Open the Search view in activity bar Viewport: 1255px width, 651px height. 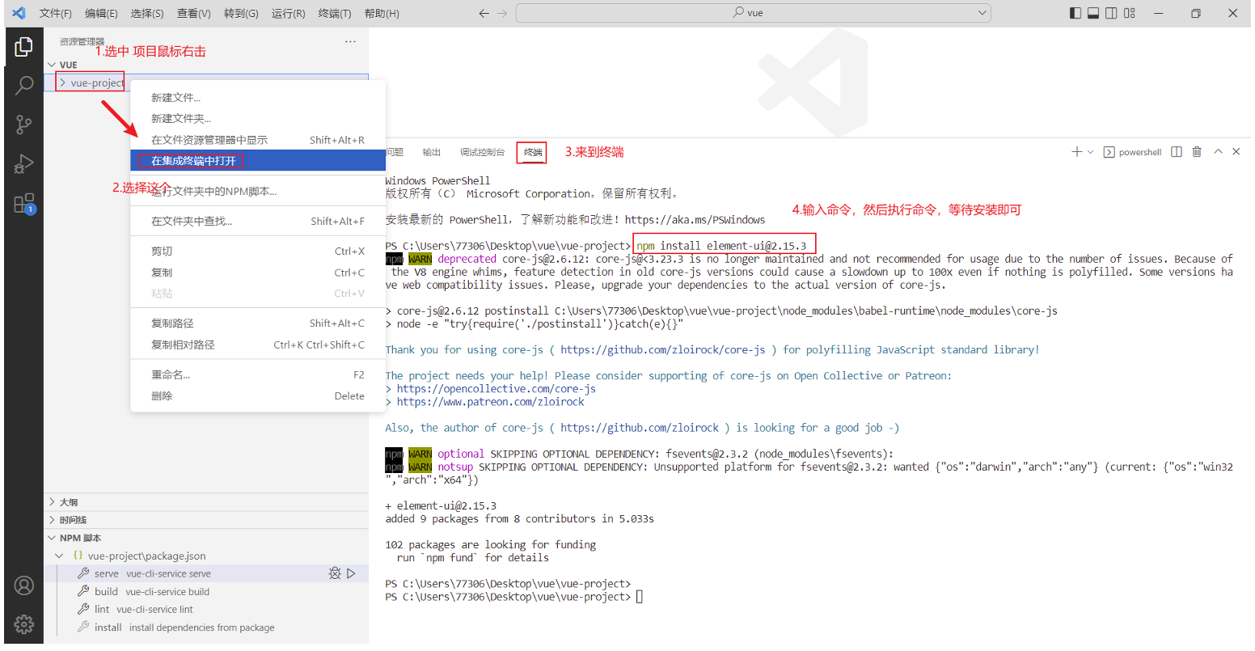(23, 86)
